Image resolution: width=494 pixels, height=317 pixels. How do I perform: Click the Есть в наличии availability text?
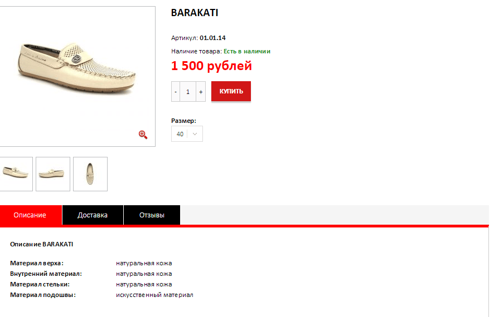tap(247, 51)
